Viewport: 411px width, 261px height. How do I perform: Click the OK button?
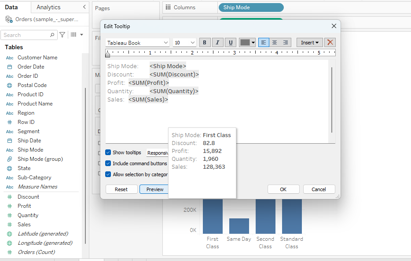click(283, 189)
